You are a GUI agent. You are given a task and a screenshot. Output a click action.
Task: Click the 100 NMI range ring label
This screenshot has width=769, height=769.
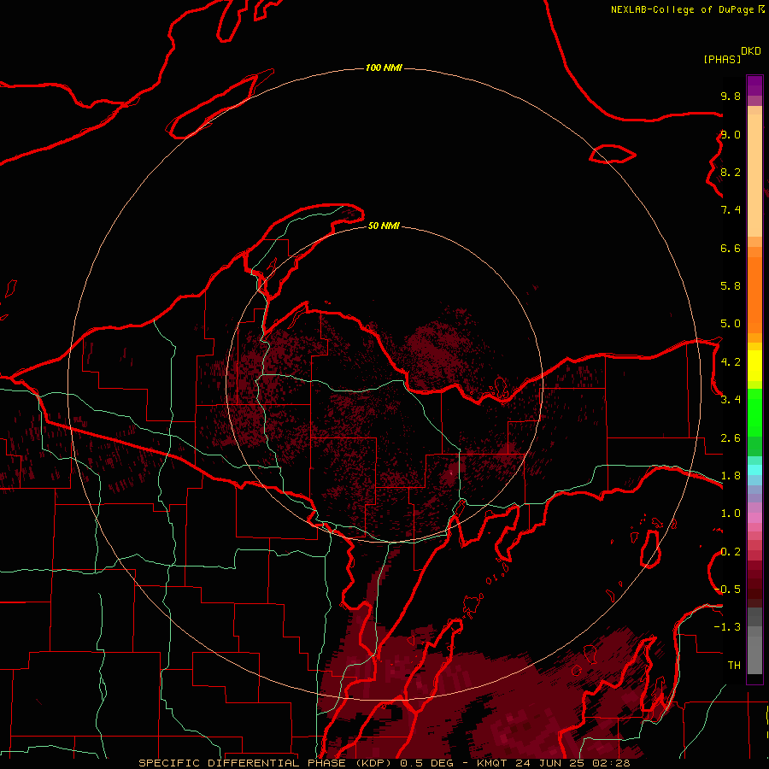pos(384,68)
